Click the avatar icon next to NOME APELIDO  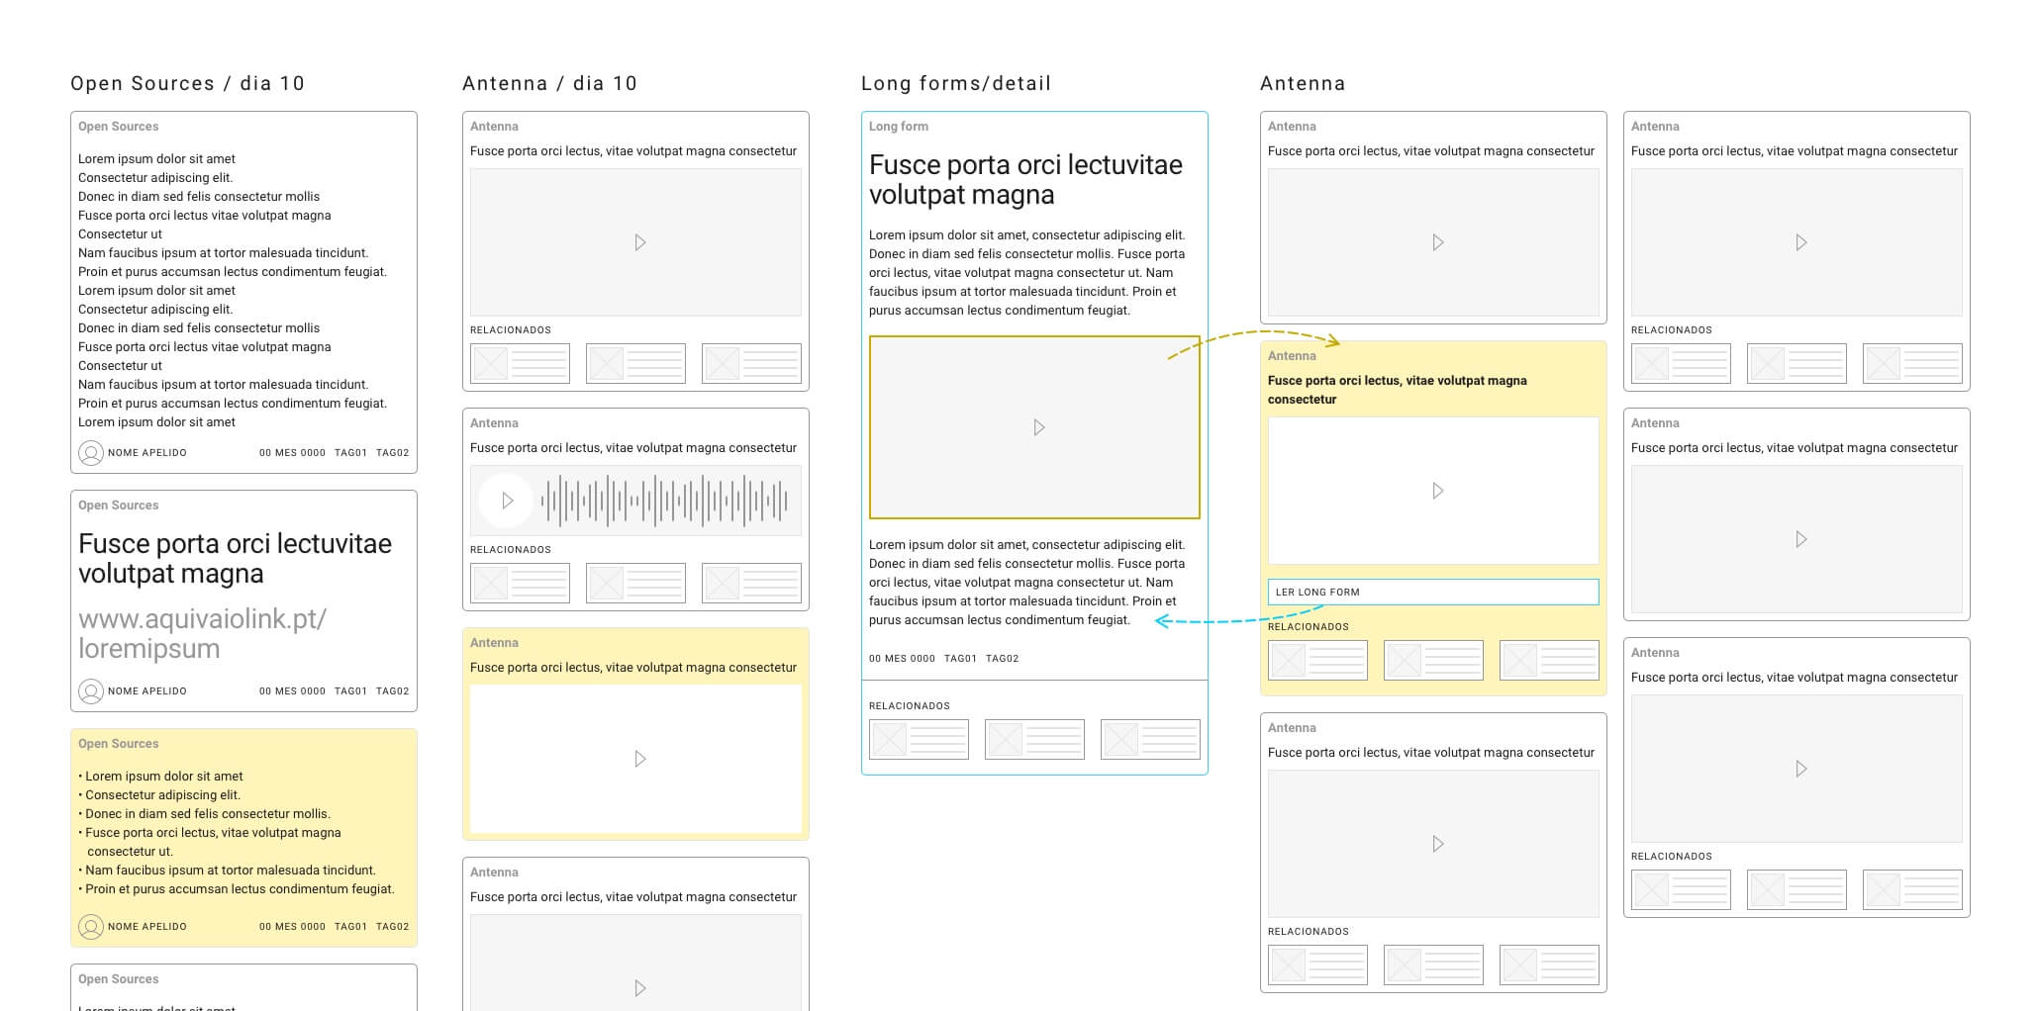point(90,452)
